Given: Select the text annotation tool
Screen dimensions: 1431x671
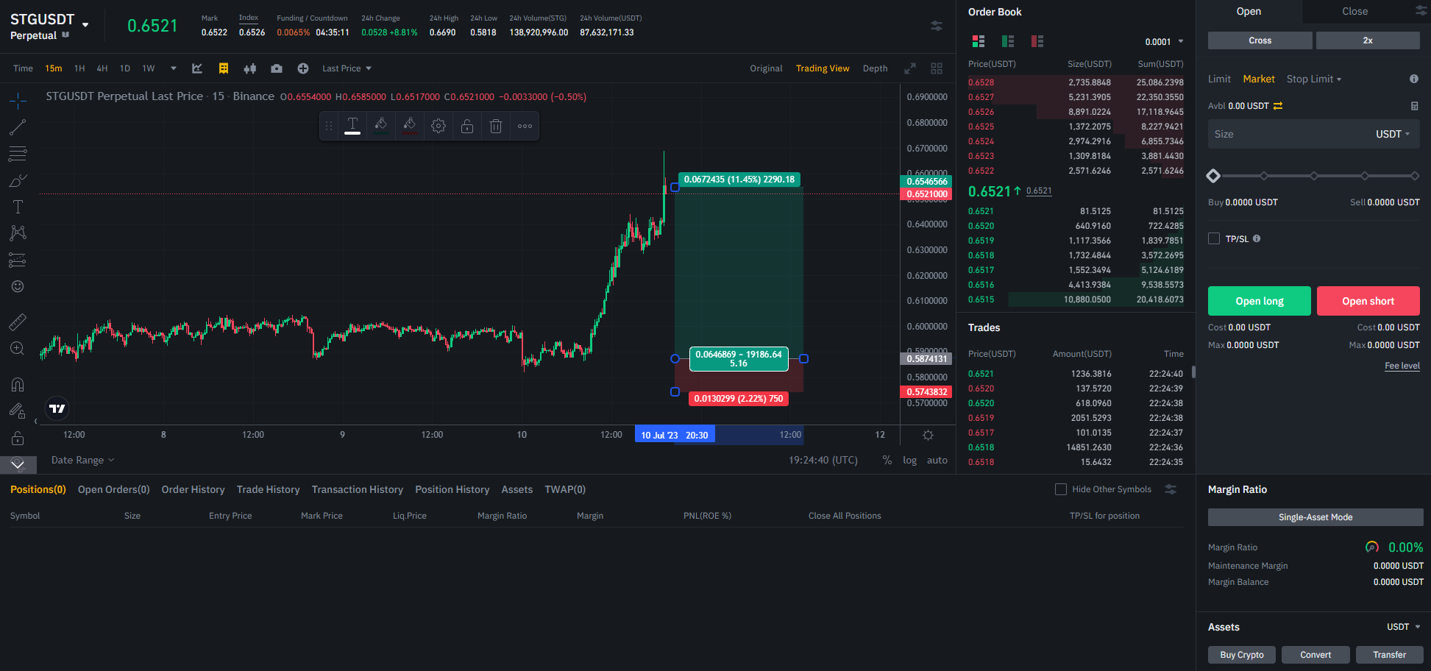Looking at the screenshot, I should (x=18, y=207).
